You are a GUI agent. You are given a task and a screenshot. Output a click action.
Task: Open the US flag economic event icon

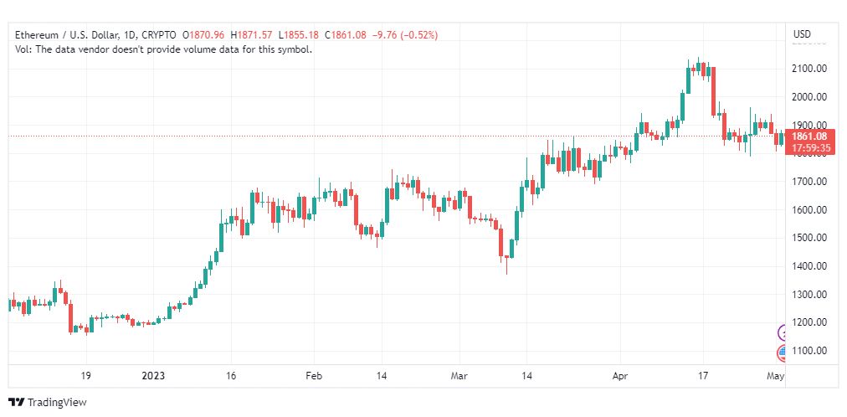point(782,353)
